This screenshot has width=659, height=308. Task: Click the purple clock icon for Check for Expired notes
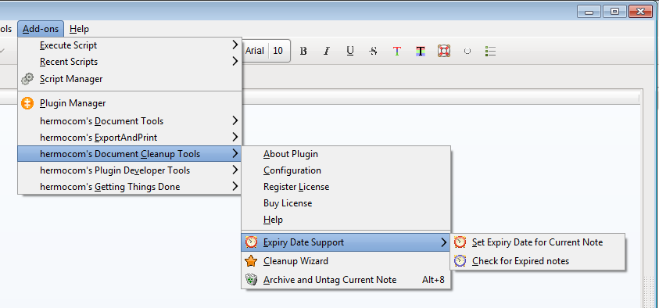point(460,261)
